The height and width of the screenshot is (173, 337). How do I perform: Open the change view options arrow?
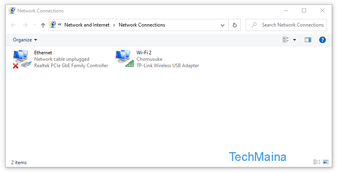tap(294, 40)
